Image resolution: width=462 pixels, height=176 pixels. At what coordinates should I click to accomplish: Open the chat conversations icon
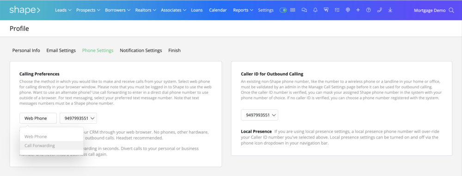point(304,10)
